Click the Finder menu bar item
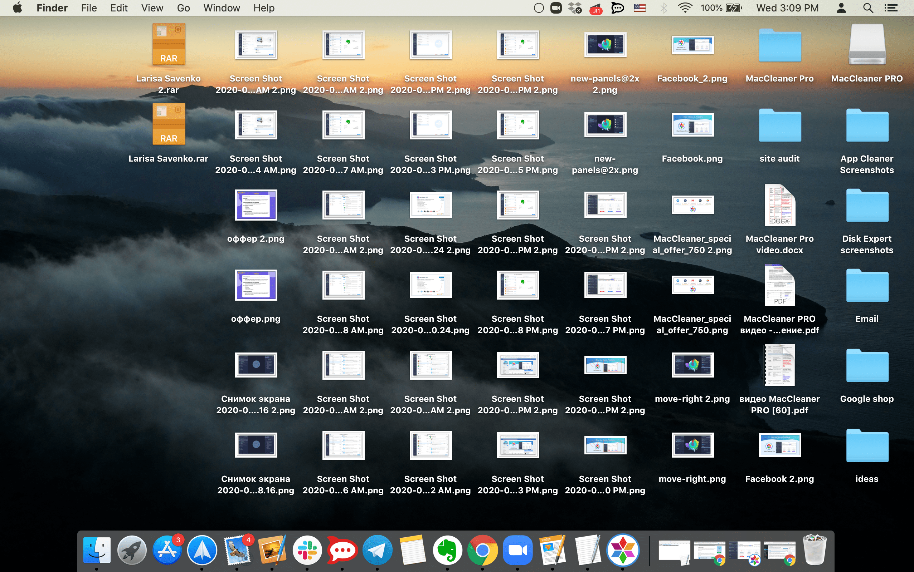 click(52, 7)
